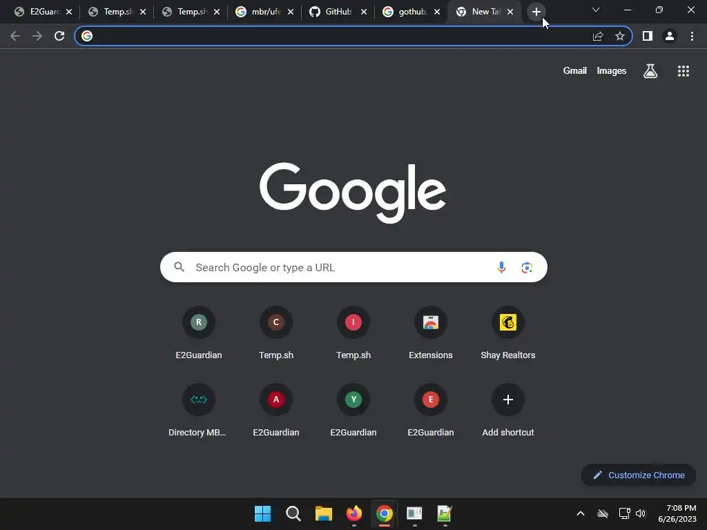Open the Chrome three-dot menu
The image size is (707, 530).
(692, 36)
